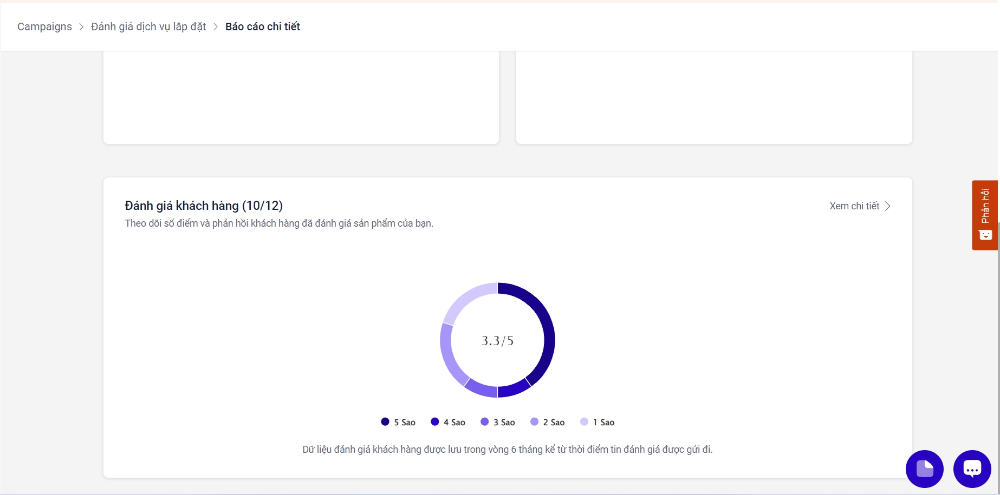The width and height of the screenshot is (1000, 495).
Task: Click the 2 Sao legend color dot
Action: point(535,422)
